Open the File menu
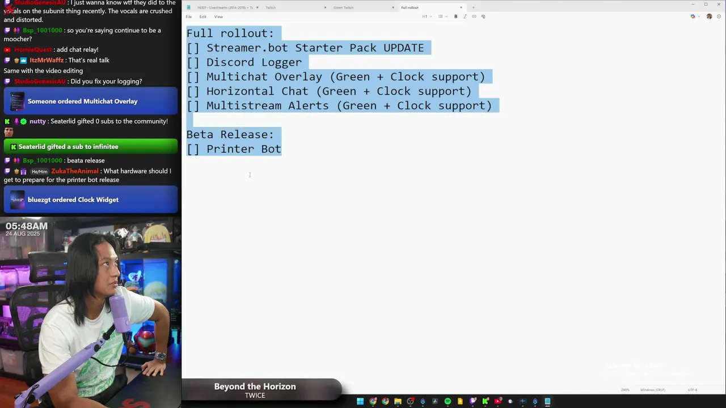The width and height of the screenshot is (726, 408). coord(189,16)
